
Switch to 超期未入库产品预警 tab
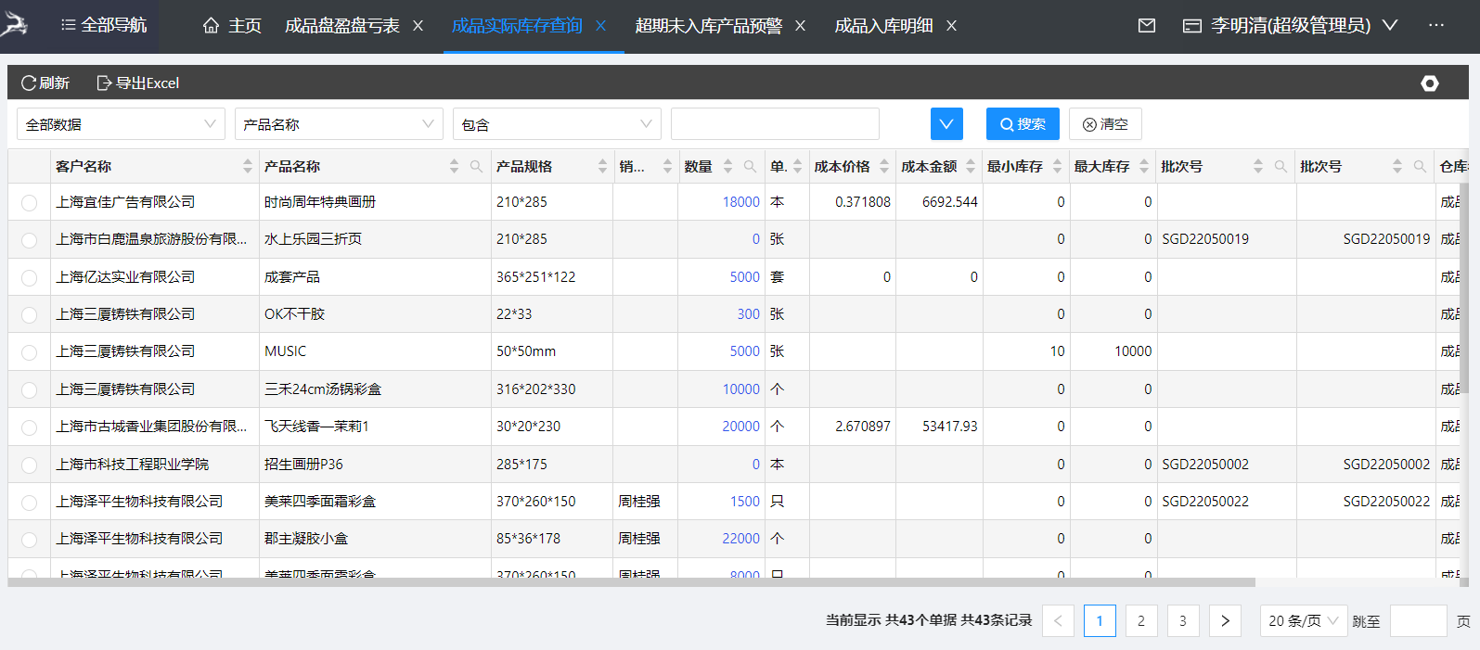[x=709, y=26]
